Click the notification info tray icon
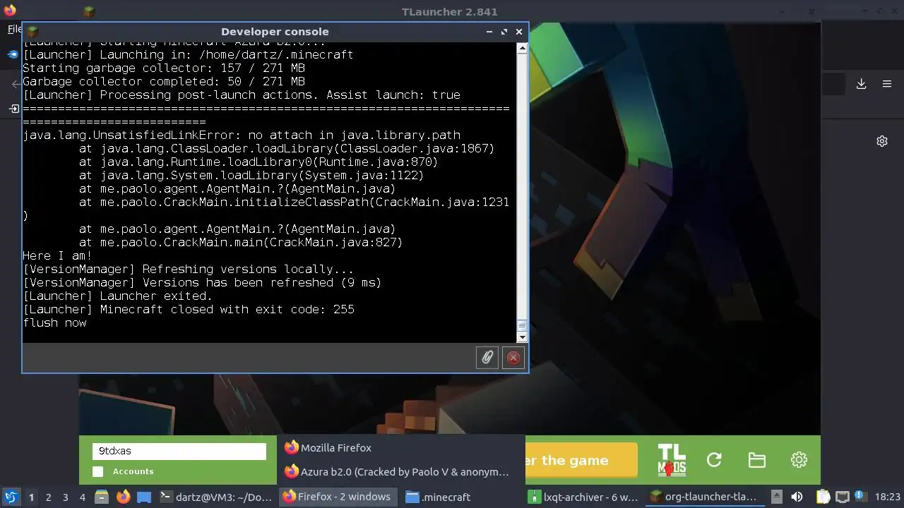 861,497
